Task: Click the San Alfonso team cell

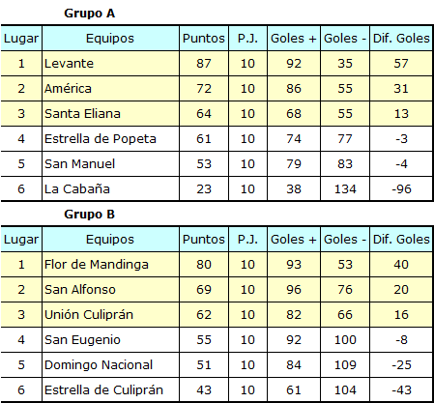Action: coord(110,290)
